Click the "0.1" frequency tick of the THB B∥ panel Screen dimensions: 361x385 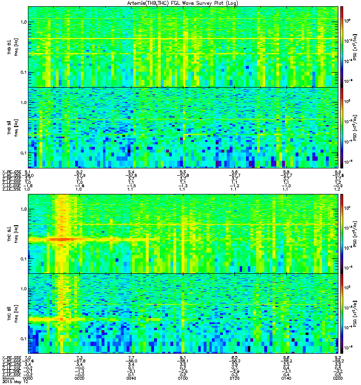pyautogui.click(x=24, y=153)
